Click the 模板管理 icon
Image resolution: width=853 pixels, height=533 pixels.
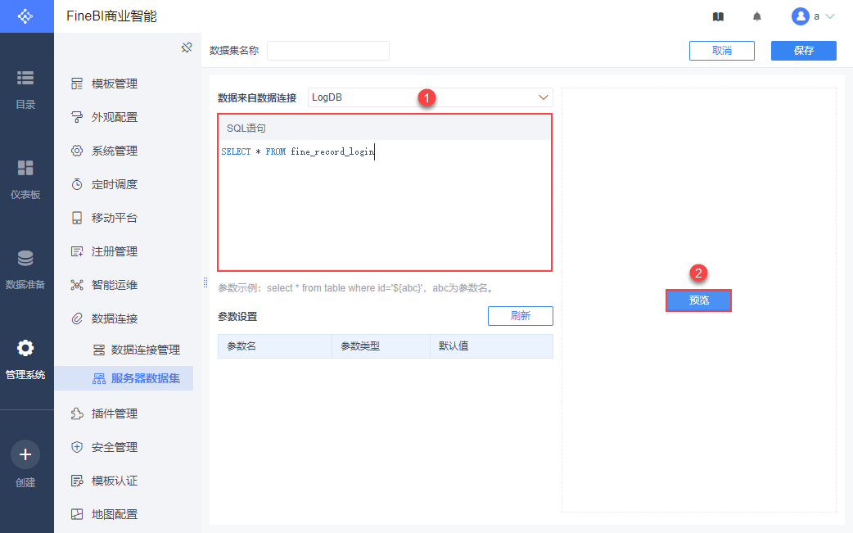pyautogui.click(x=77, y=84)
